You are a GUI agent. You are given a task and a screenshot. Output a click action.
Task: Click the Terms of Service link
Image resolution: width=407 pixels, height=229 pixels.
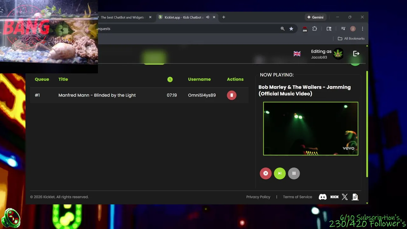point(297,197)
